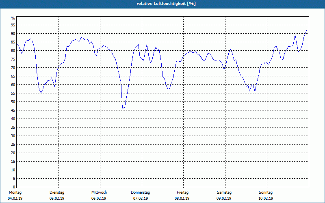This screenshot has height=203, width=325.
Task: Click the "75" y-axis label
Action: pos(13,59)
